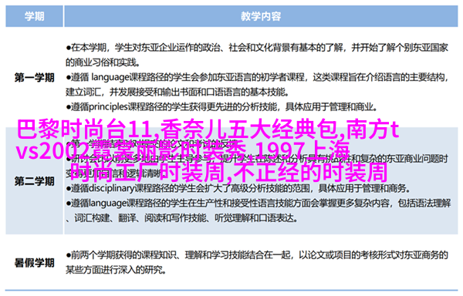Screen dimensions: 463x296
Task: Click the bullet line starting 在本学期
Action: [x=257, y=47]
